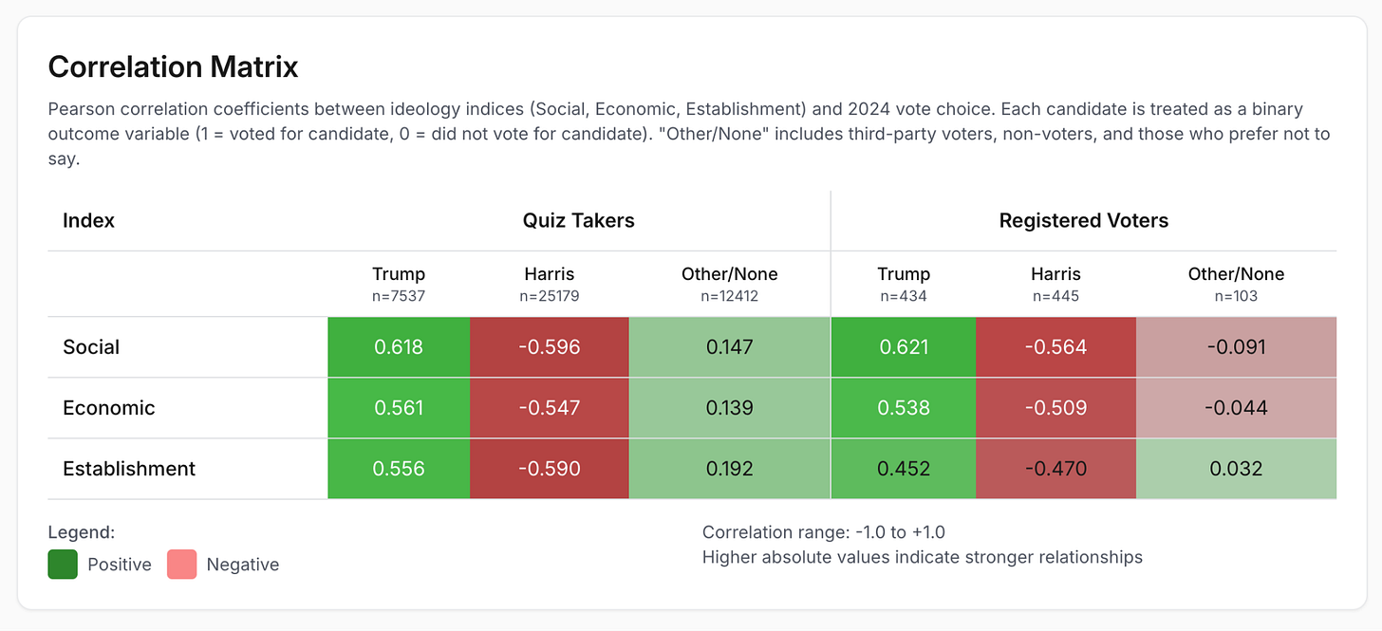This screenshot has height=631, width=1382.
Task: Select the Social row label
Action: pos(91,347)
